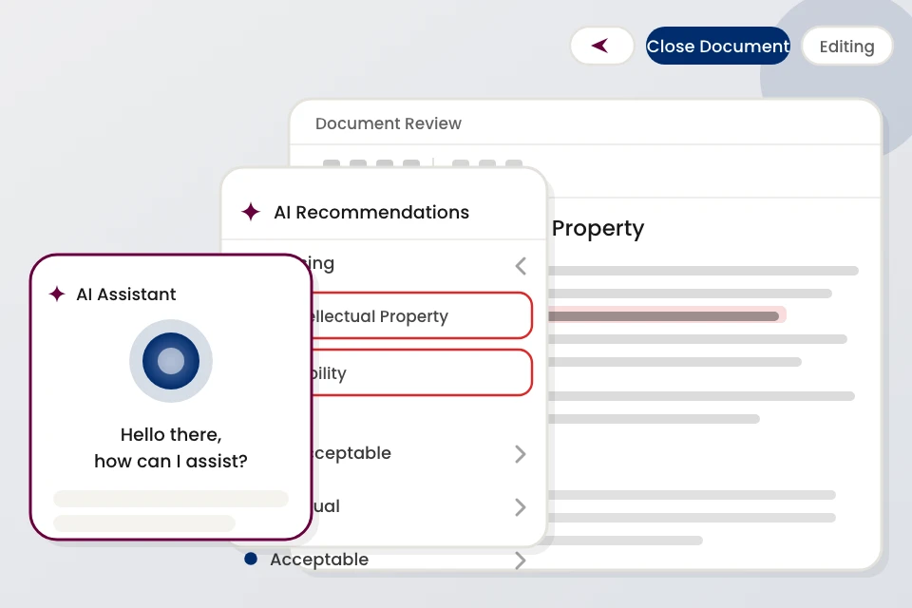Click the AI Assistant blue orb
This screenshot has width=912, height=608.
pos(171,361)
